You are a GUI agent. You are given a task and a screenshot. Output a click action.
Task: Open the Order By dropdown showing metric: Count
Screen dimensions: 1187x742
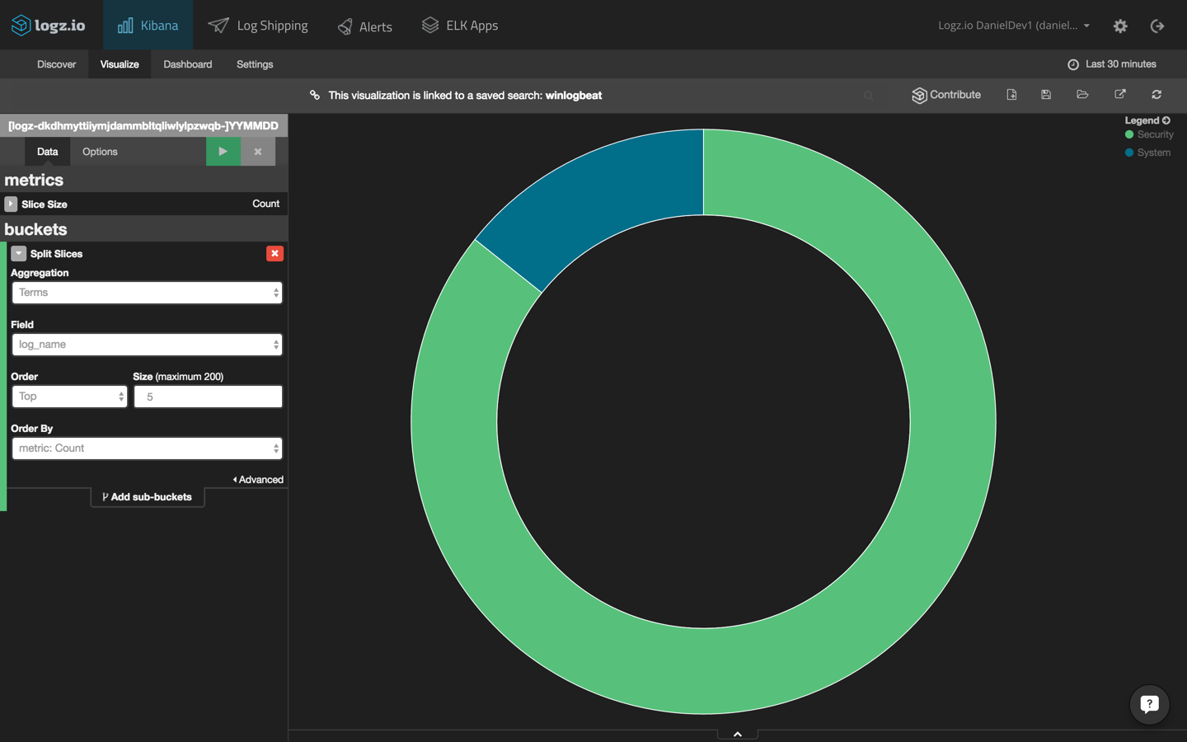(147, 448)
